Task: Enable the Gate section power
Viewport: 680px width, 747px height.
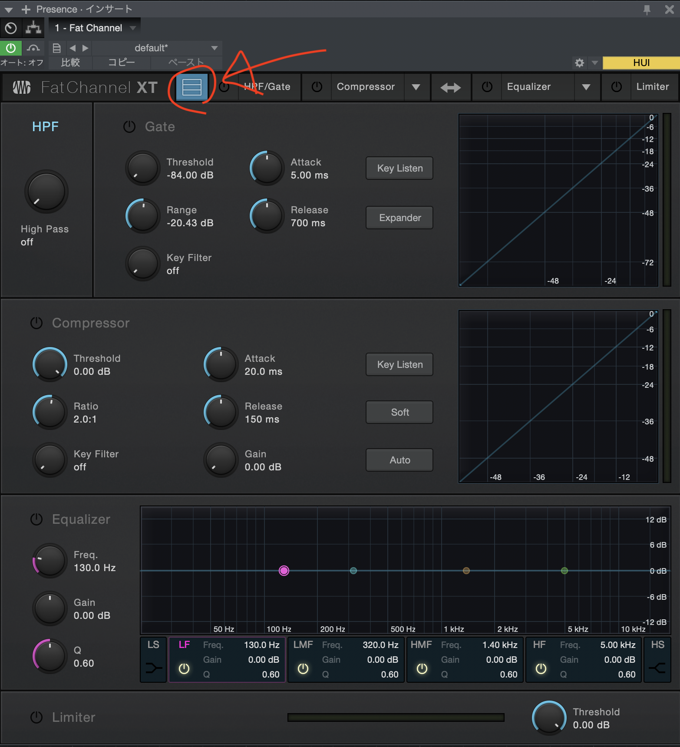Action: tap(129, 127)
